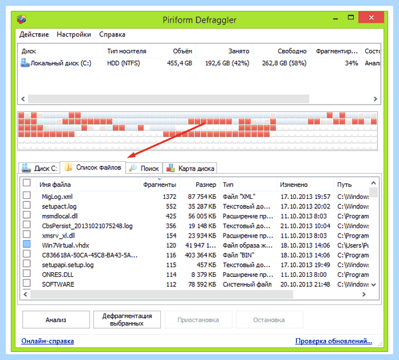The height and width of the screenshot is (360, 399).
Task: Click the blocks icon on Карта диска tab
Action: pyautogui.click(x=170, y=168)
